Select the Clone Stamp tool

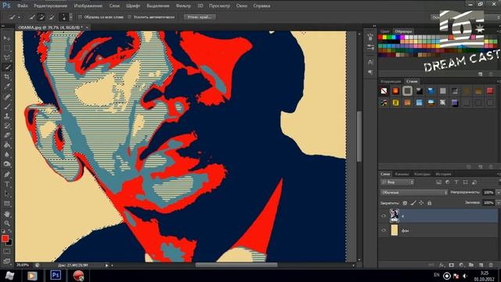click(7, 116)
